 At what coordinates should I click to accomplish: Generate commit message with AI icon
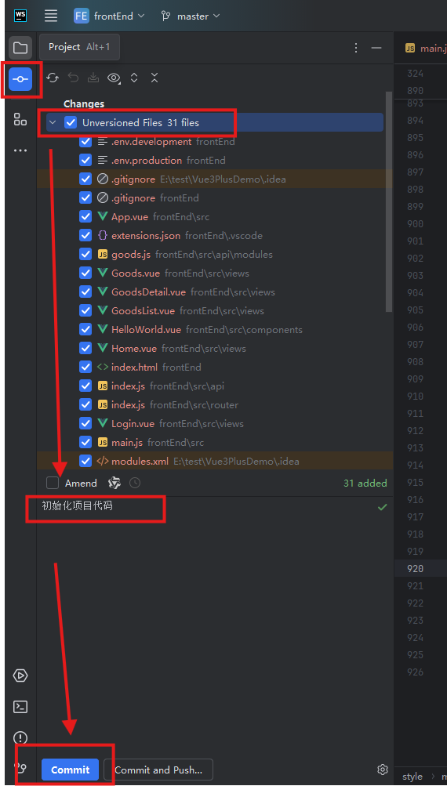(x=114, y=484)
